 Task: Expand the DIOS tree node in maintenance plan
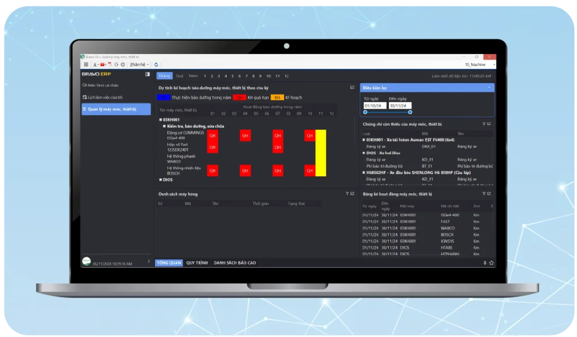(161, 180)
